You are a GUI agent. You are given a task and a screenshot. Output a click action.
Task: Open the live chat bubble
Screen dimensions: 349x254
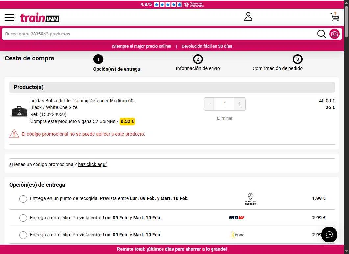(329, 234)
